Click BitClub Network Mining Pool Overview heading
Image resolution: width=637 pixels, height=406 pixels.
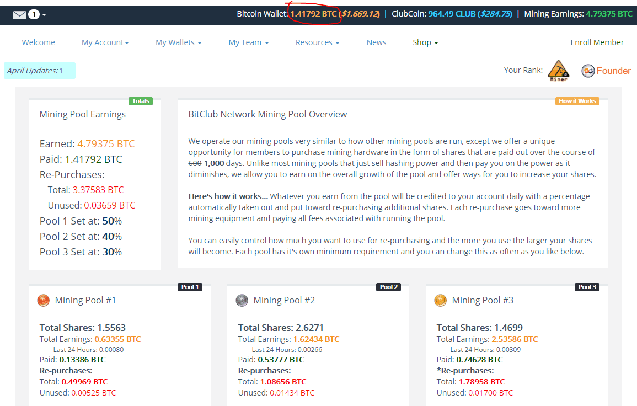(267, 115)
